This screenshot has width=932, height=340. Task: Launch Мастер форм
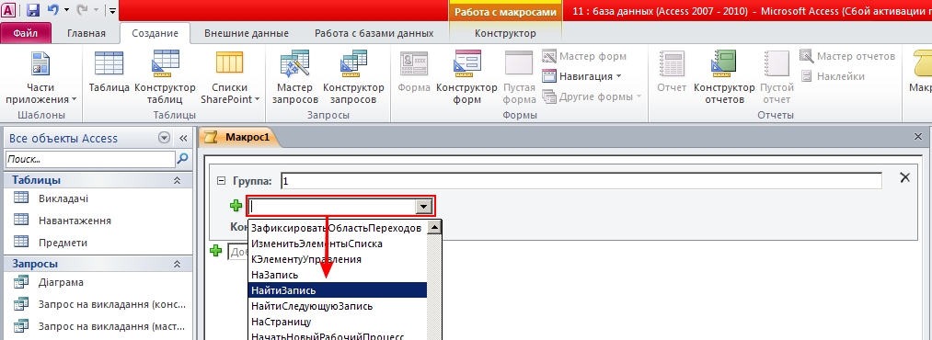(x=584, y=56)
